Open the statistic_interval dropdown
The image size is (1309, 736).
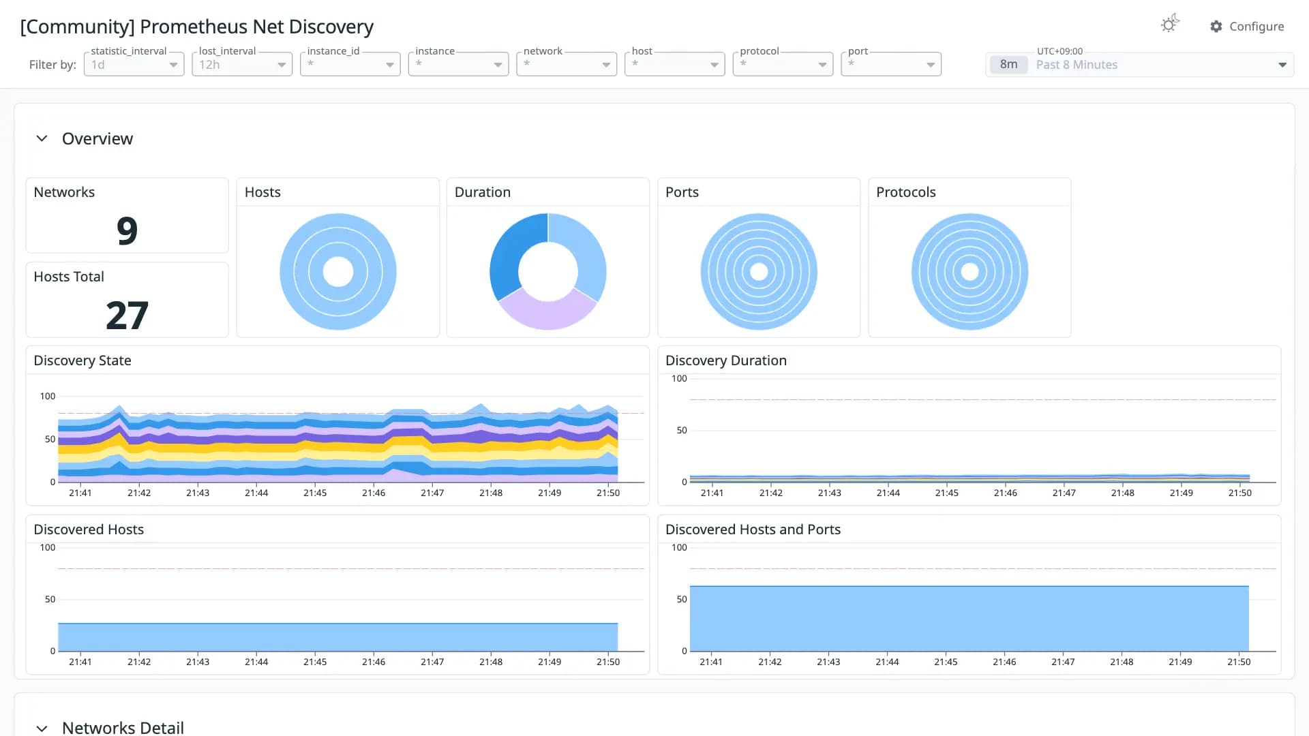(x=134, y=64)
